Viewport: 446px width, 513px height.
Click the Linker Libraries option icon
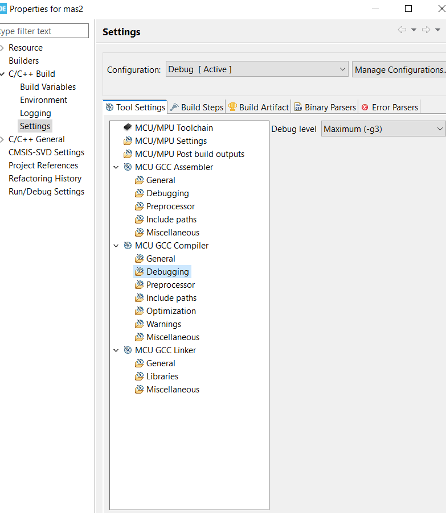(x=140, y=377)
